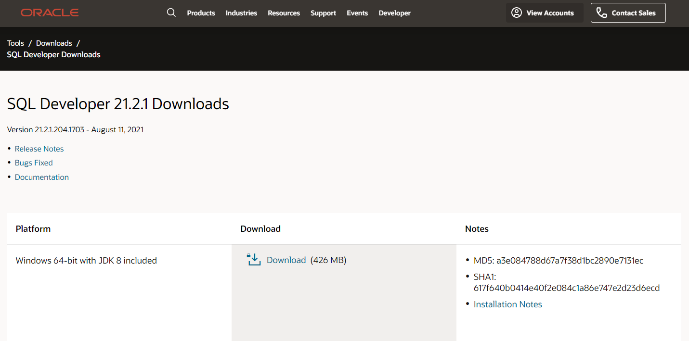The height and width of the screenshot is (341, 689).
Task: Click SQL Developer Downloads breadcrumb text
Action: (x=53, y=55)
